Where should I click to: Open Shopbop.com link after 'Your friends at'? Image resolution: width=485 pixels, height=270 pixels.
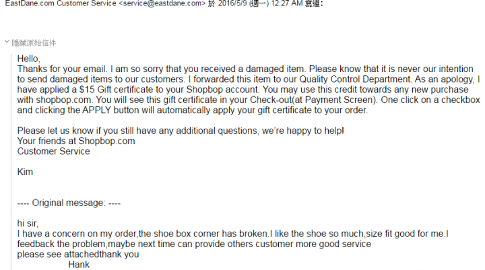coord(106,141)
